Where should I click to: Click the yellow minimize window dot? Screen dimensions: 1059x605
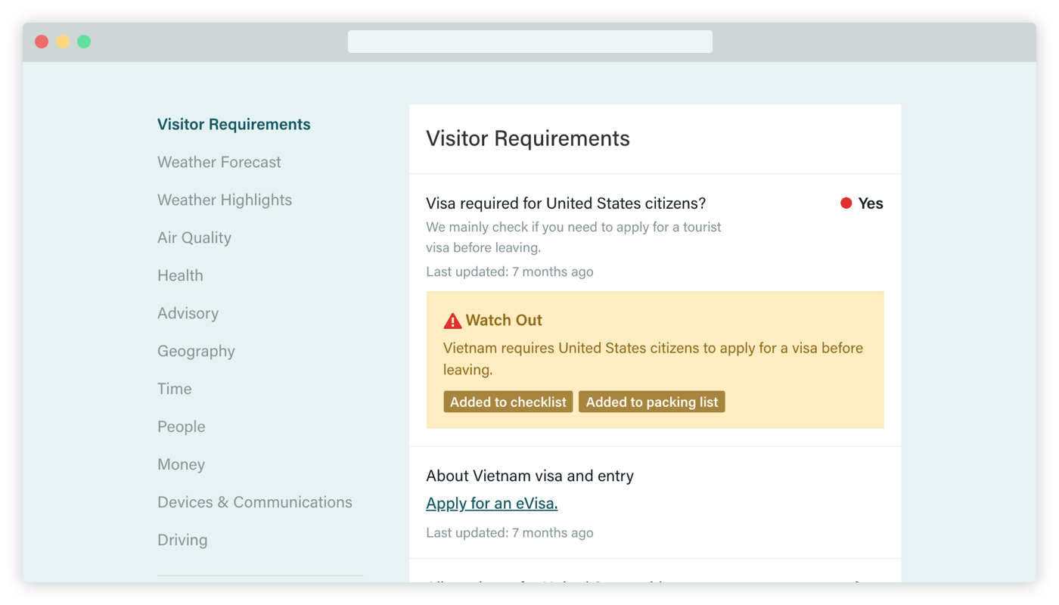point(63,42)
